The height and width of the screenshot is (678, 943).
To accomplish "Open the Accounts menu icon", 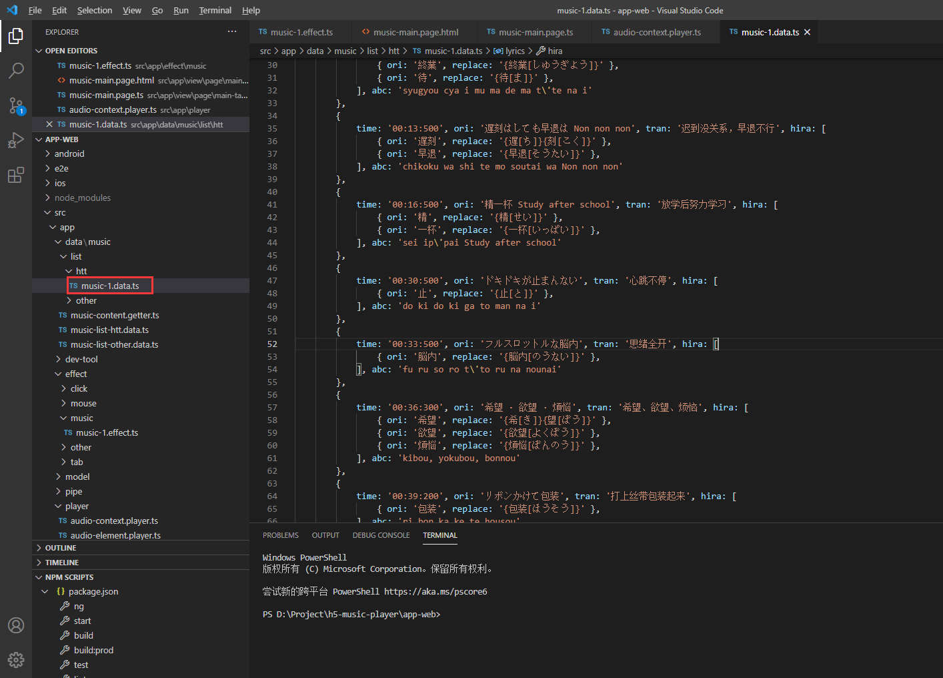I will click(16, 625).
